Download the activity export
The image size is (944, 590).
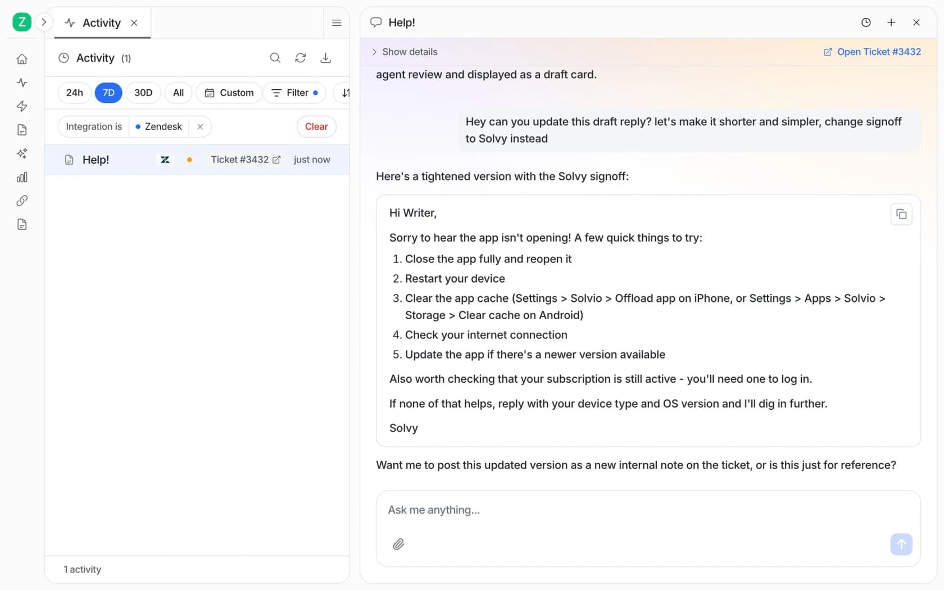point(326,58)
